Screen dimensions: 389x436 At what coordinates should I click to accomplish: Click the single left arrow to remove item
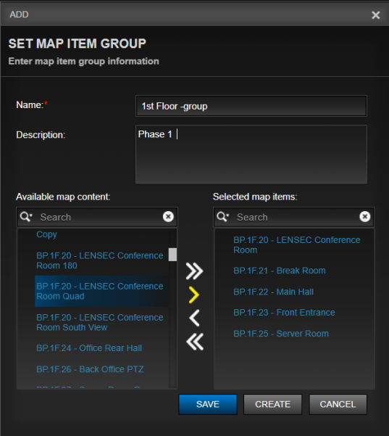click(194, 318)
